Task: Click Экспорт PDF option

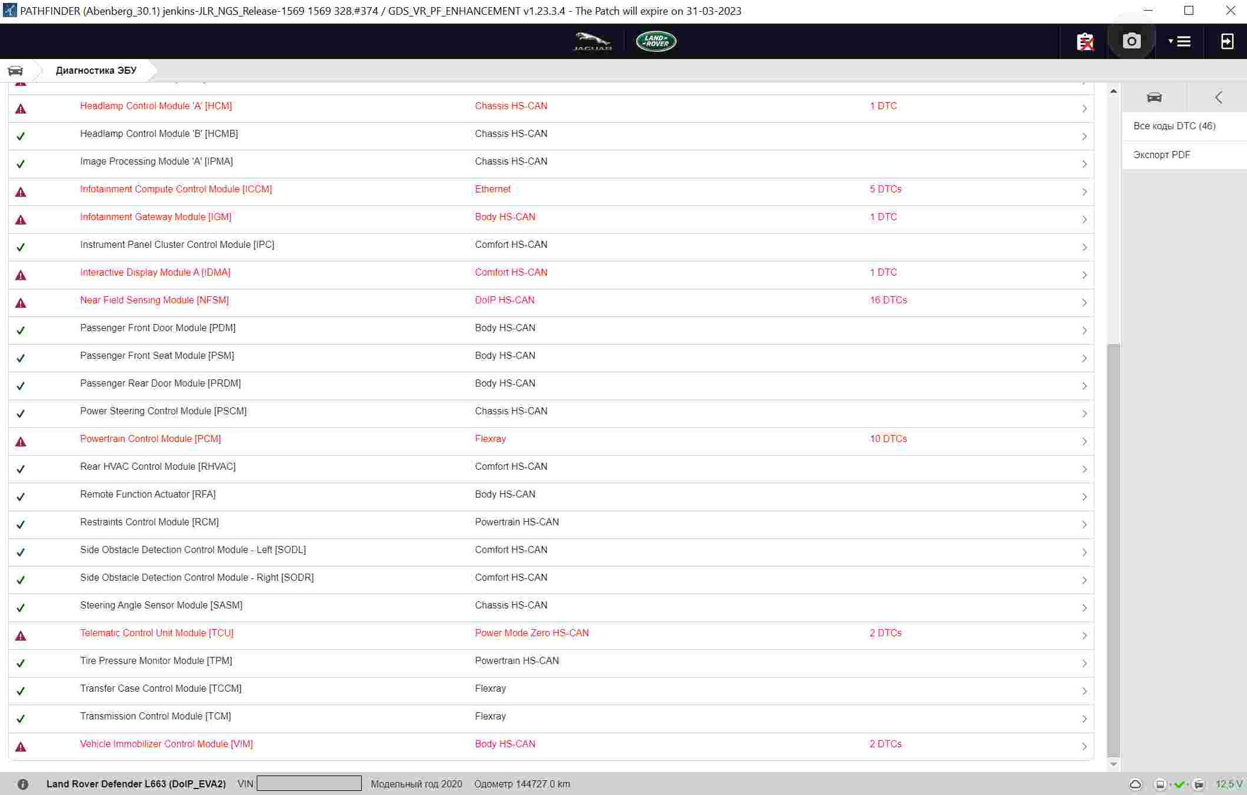Action: tap(1161, 155)
